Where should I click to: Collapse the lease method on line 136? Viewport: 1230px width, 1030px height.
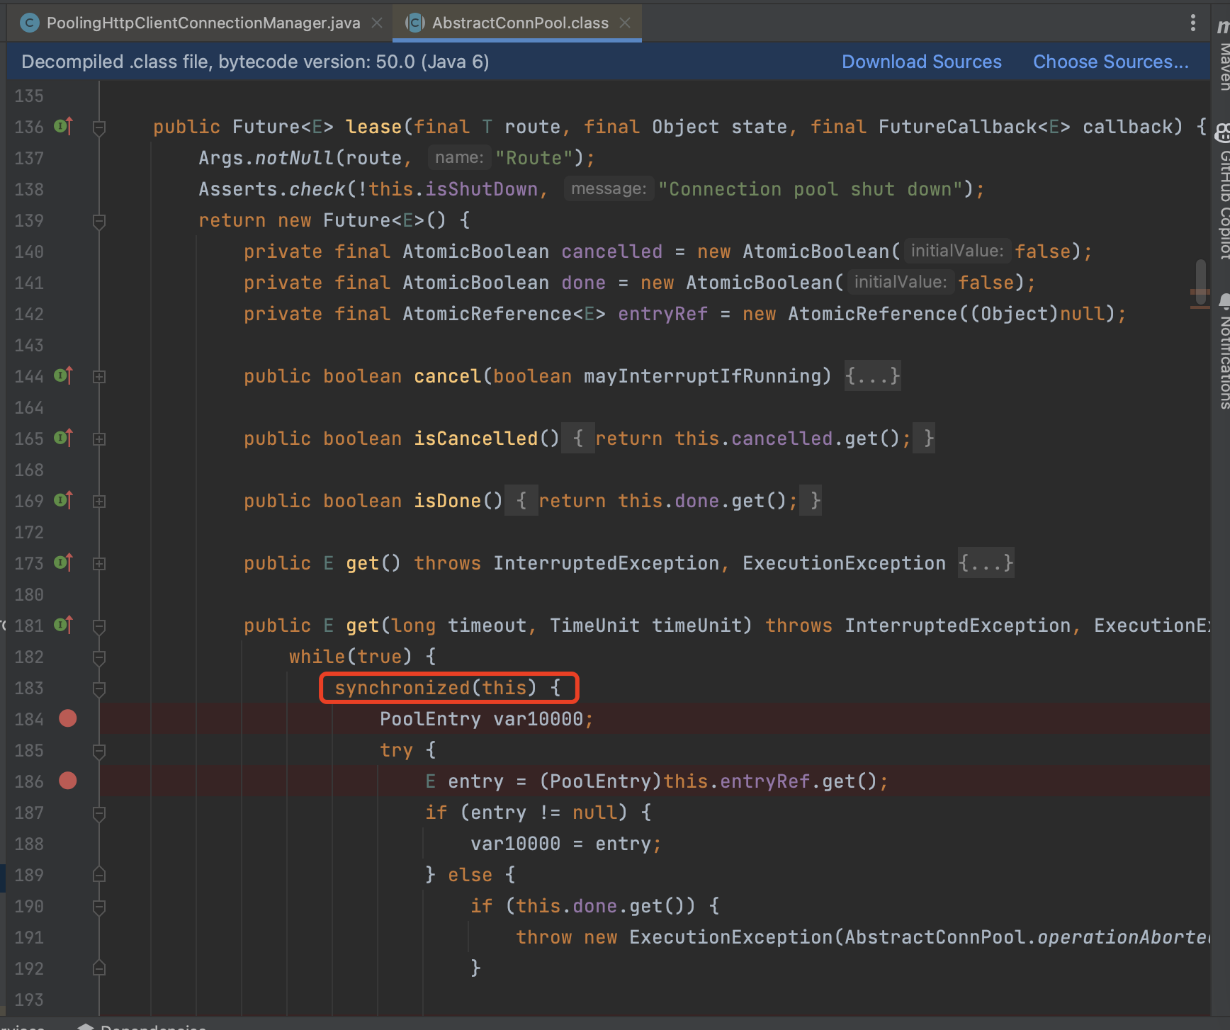99,128
